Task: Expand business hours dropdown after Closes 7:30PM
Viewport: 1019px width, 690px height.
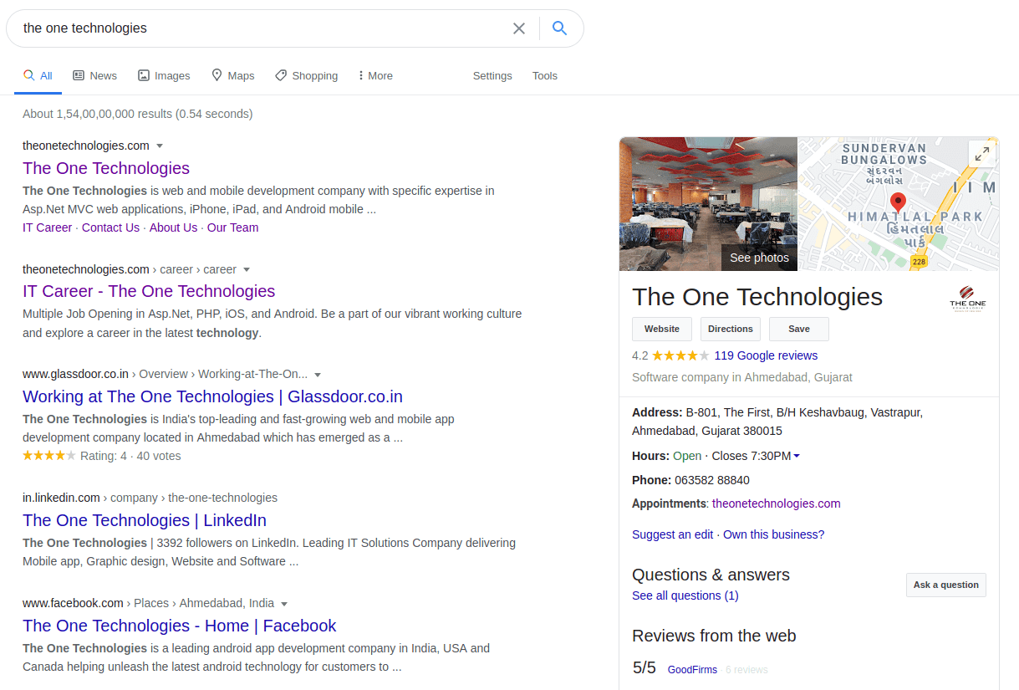Action: (x=797, y=456)
